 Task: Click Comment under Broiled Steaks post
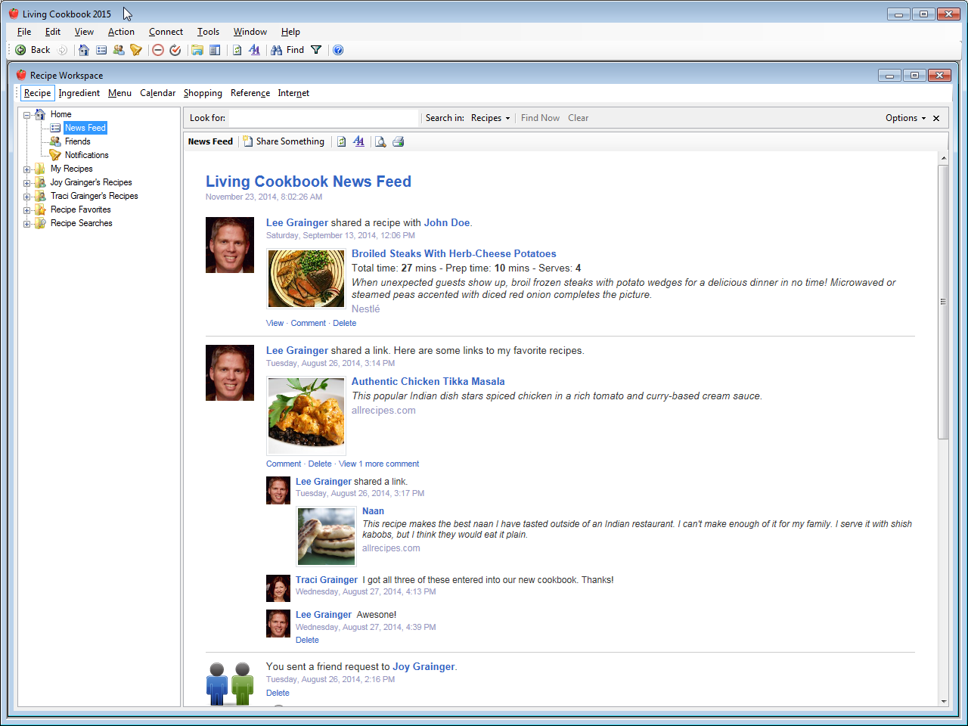click(x=309, y=323)
